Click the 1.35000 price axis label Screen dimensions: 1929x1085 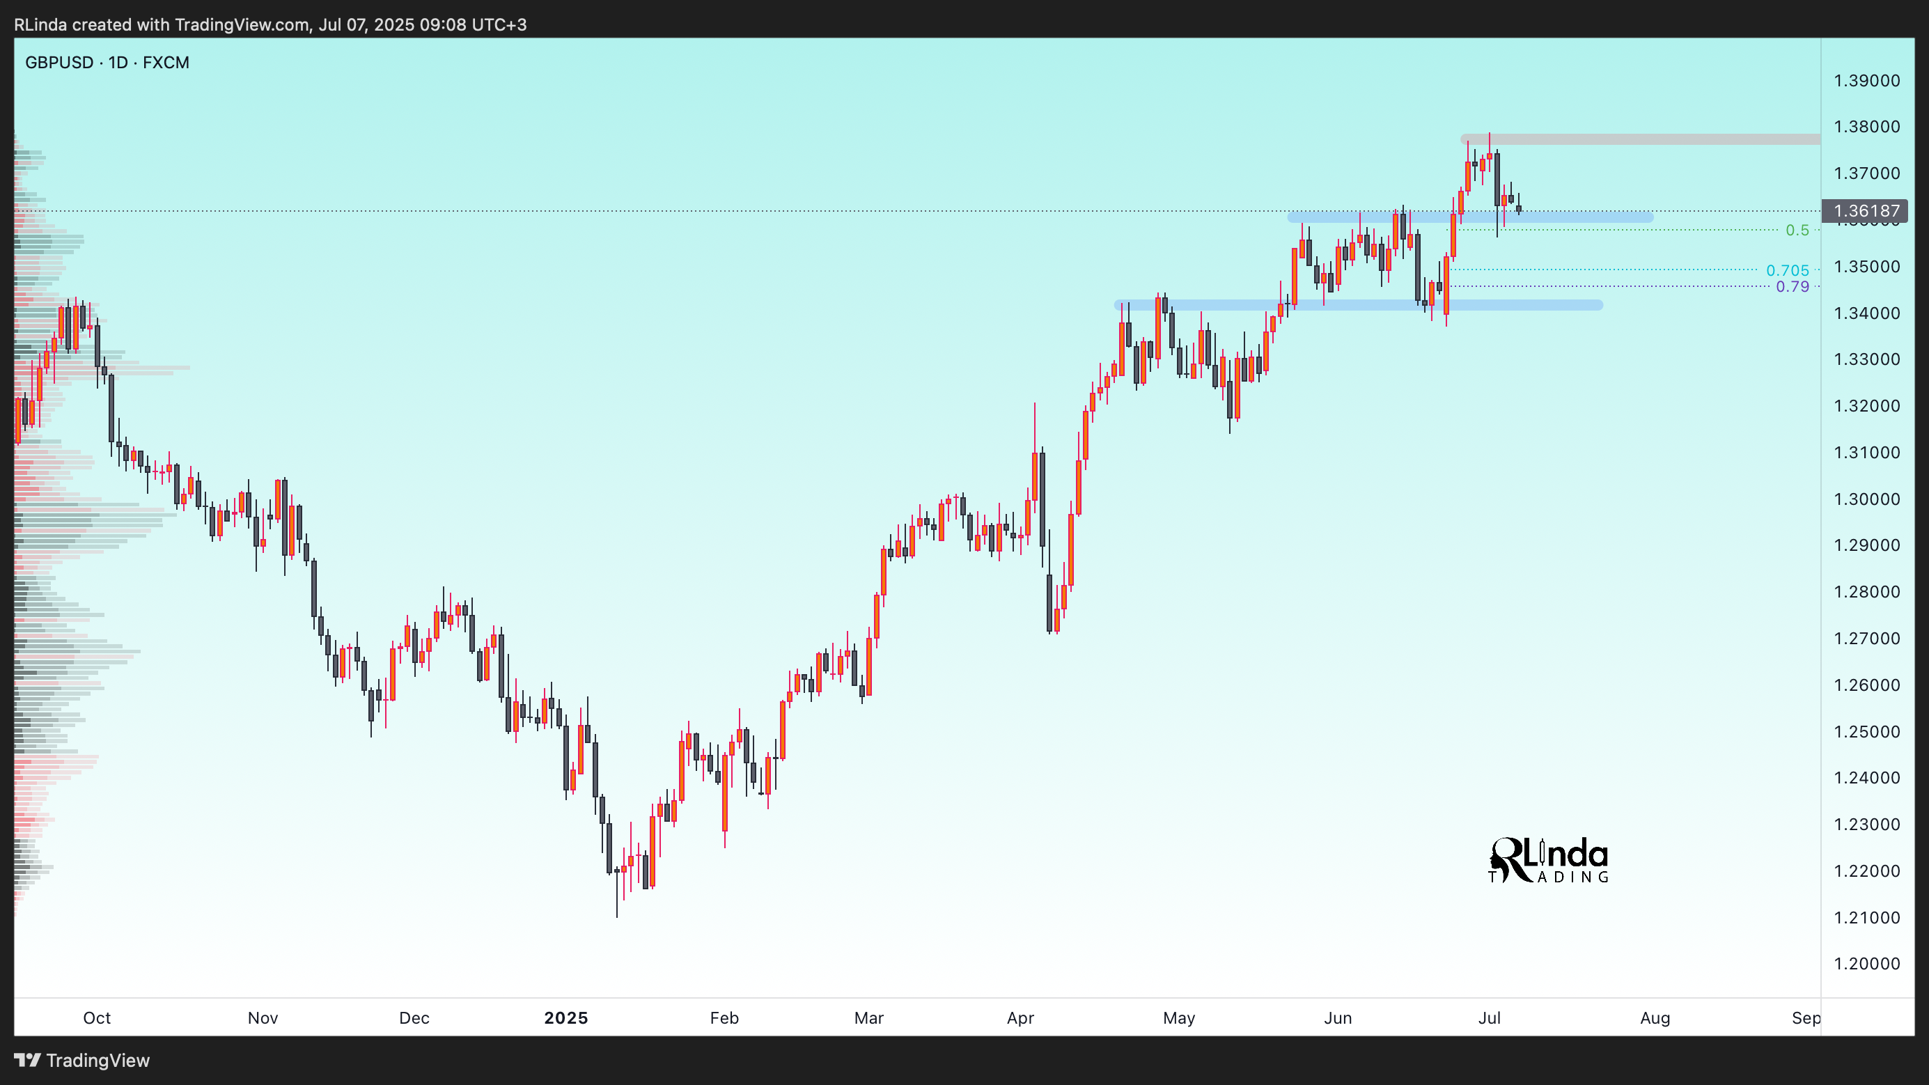(1866, 267)
